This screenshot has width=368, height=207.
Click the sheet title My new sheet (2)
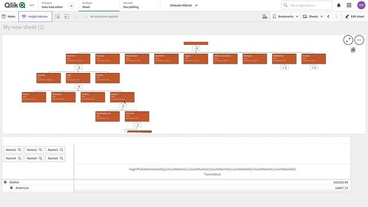click(x=24, y=27)
